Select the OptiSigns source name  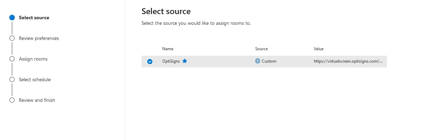171,61
